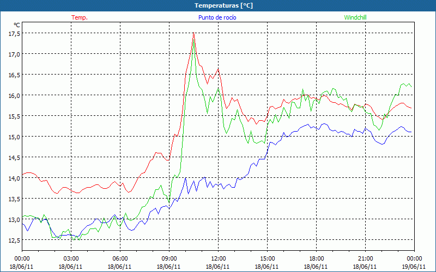Click the 15:00 time axis label
The height and width of the screenshot is (272, 436).
(x=267, y=259)
